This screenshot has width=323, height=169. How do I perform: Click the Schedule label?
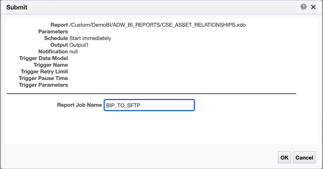click(x=56, y=38)
